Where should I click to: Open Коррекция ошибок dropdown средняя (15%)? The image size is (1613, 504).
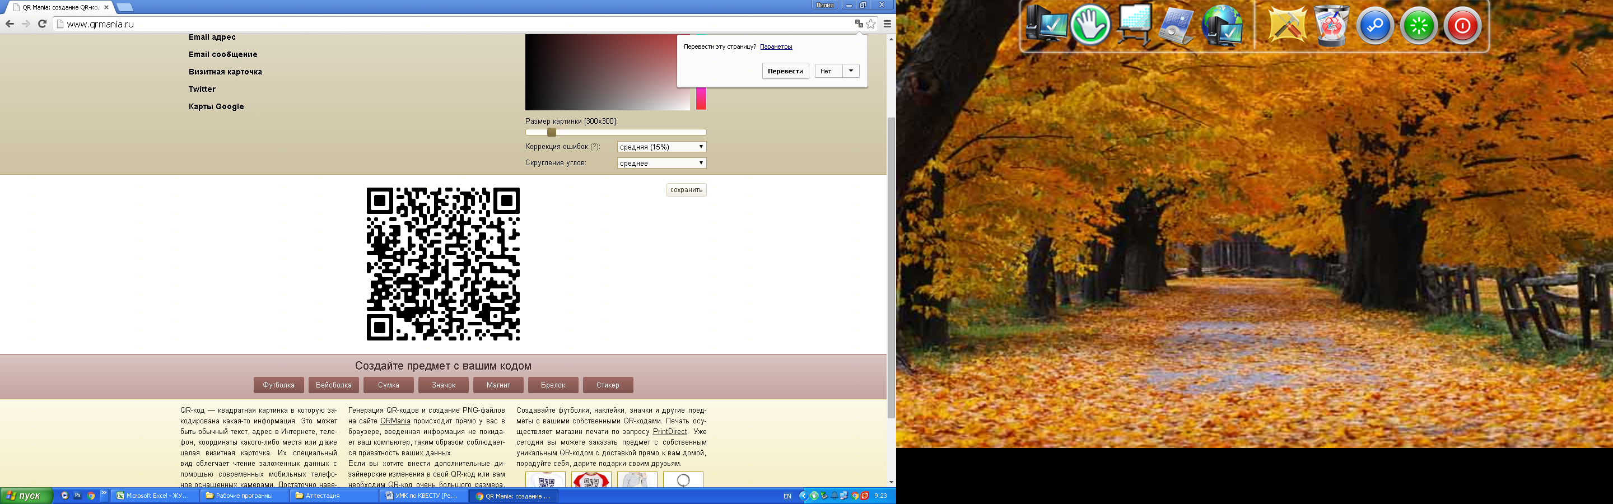pos(662,147)
